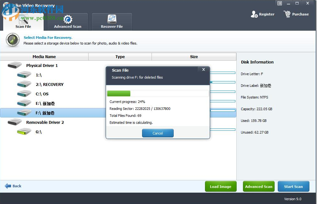This screenshot has width=317, height=204.
Task: Click the Register user icon
Action: tap(254, 14)
